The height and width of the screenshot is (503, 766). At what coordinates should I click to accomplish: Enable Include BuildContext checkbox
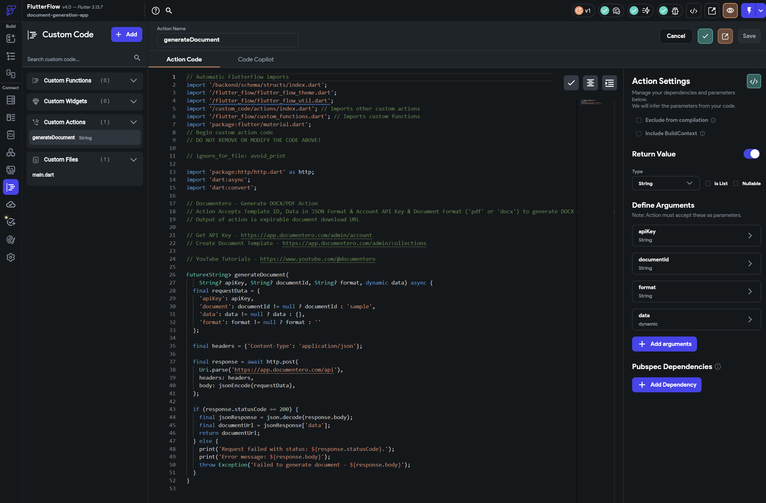639,133
